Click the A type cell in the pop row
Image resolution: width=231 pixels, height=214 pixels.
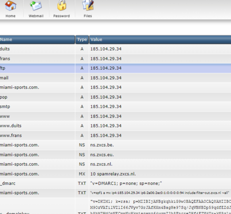[82, 97]
